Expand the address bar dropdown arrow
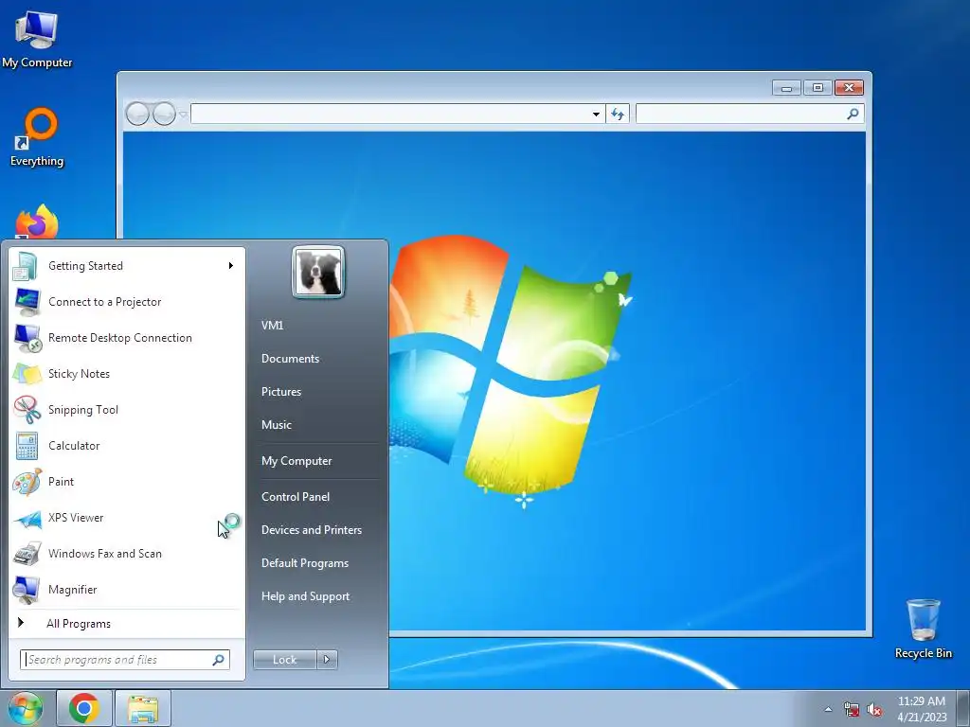This screenshot has height=727, width=970. click(x=596, y=114)
